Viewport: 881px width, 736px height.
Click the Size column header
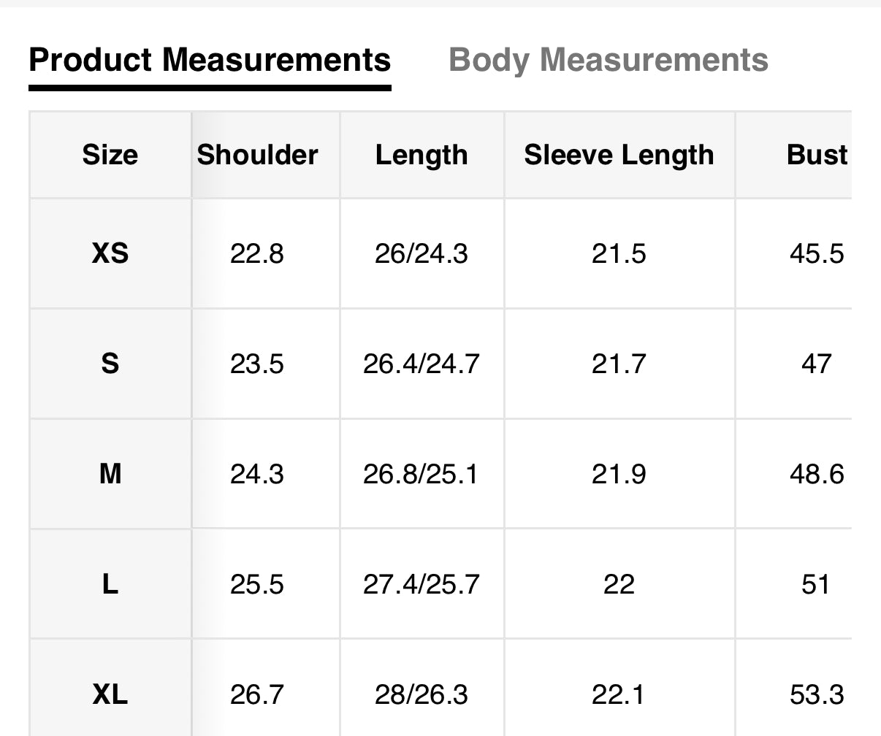[x=110, y=155]
